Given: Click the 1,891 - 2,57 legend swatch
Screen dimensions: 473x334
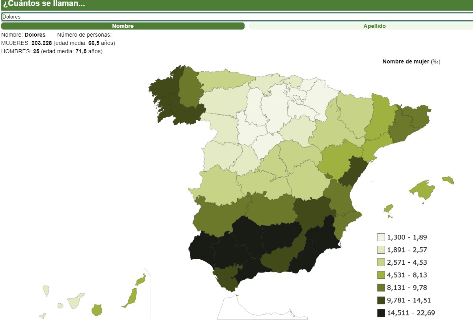Looking at the screenshot, I should point(381,250).
